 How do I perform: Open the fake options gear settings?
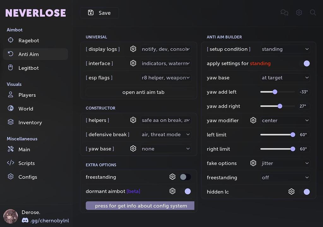tap(253, 163)
